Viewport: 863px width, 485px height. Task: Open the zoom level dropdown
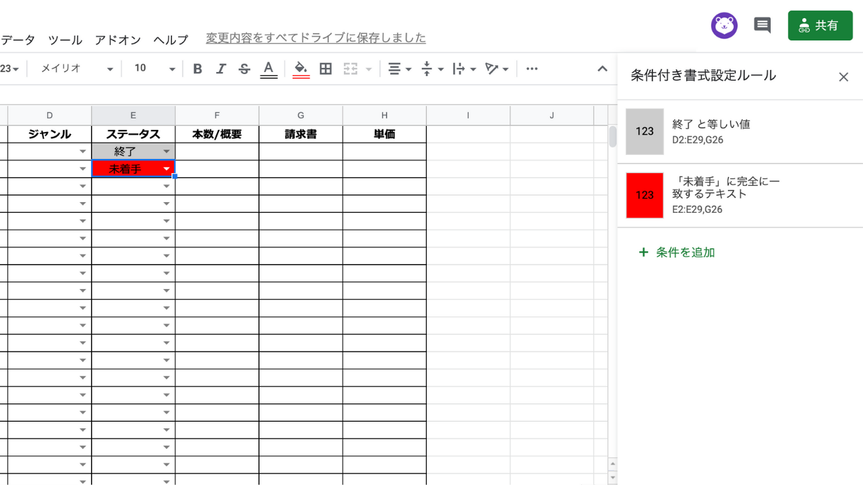point(10,69)
